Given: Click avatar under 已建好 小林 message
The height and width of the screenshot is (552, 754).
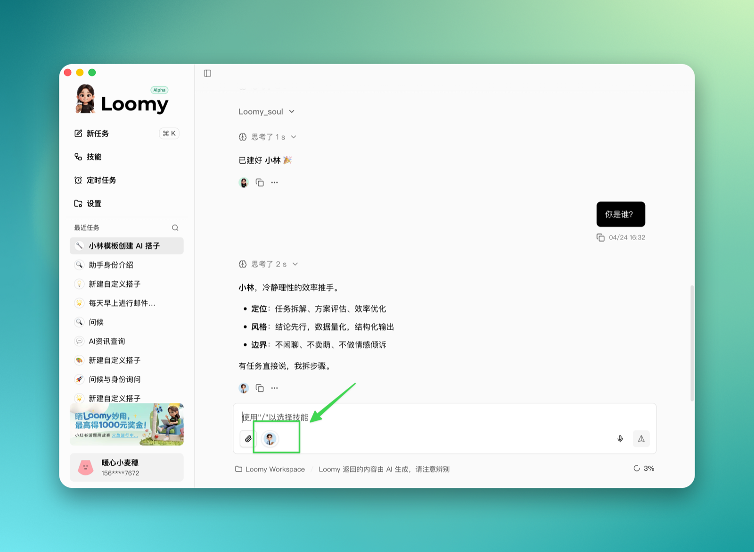Looking at the screenshot, I should coord(244,183).
